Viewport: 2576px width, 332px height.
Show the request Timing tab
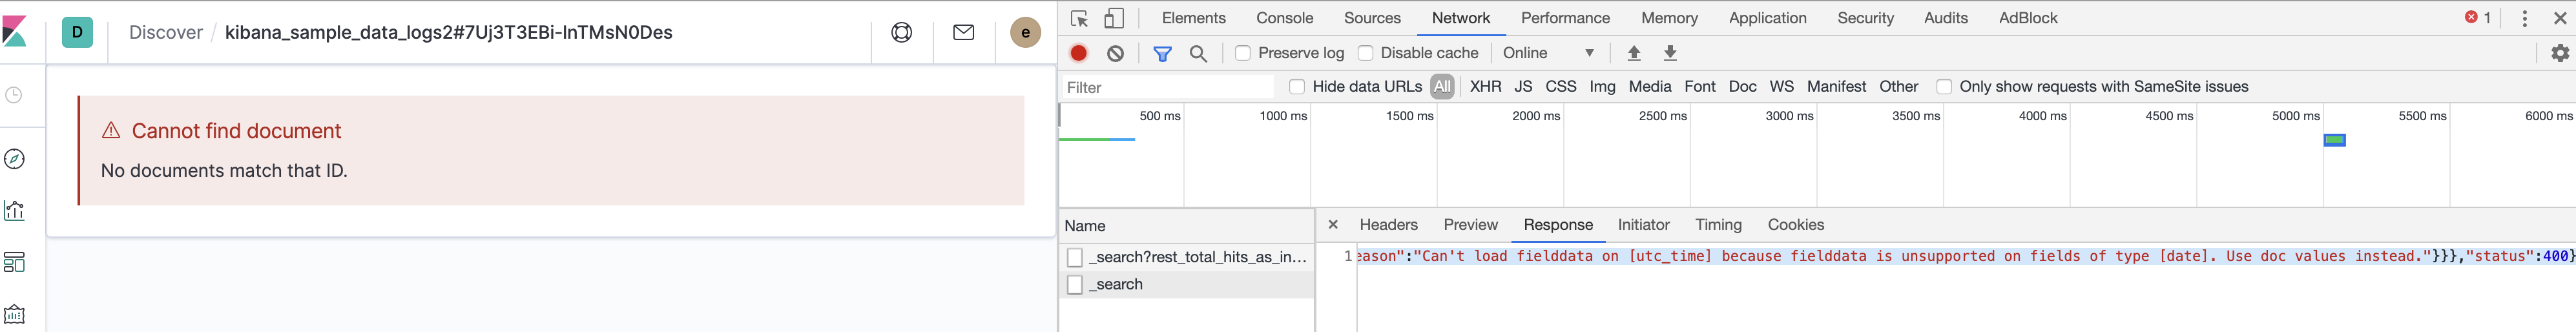pyautogui.click(x=1718, y=225)
